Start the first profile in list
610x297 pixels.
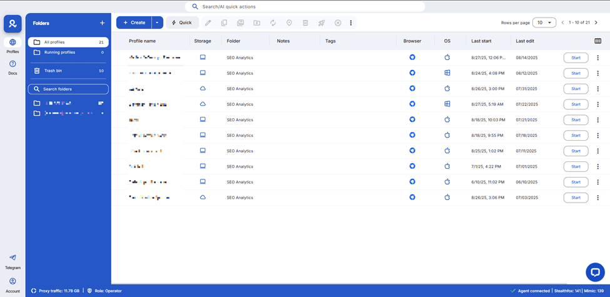coord(576,58)
